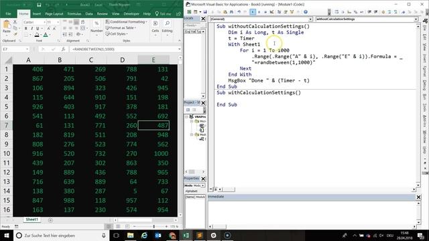Toggle Underline formatting in Excel

point(38,28)
